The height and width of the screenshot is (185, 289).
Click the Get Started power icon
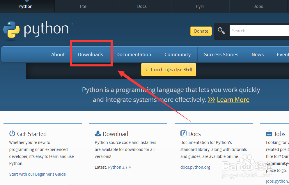point(12,134)
